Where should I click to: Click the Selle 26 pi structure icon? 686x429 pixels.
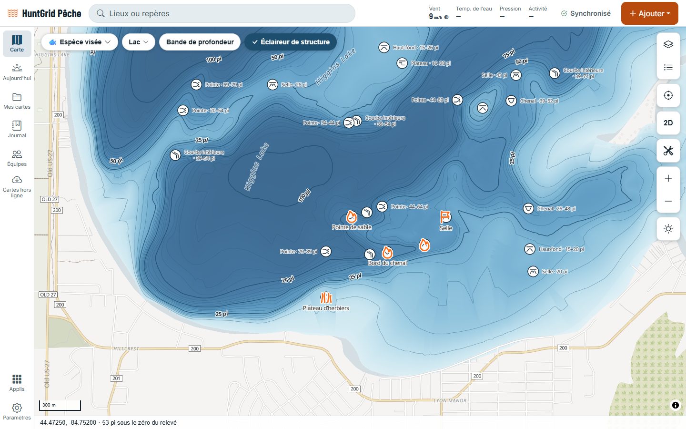[272, 85]
